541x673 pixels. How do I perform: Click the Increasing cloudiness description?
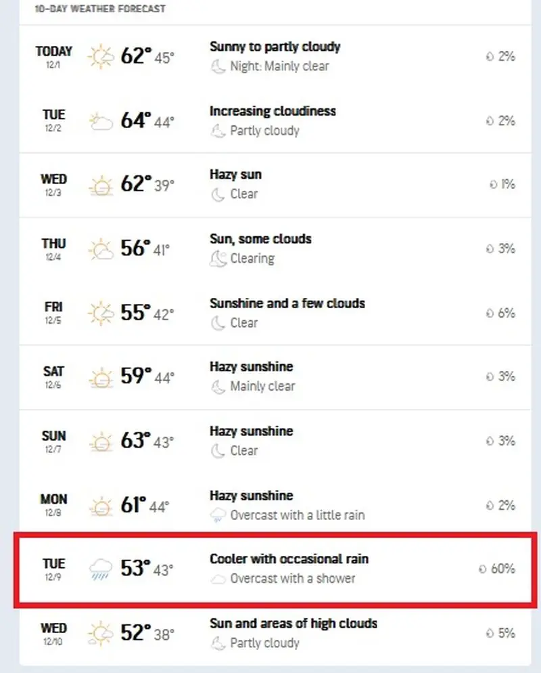[273, 111]
